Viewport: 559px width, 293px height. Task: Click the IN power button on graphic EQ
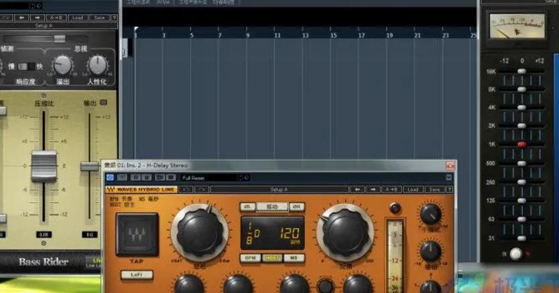click(x=516, y=254)
